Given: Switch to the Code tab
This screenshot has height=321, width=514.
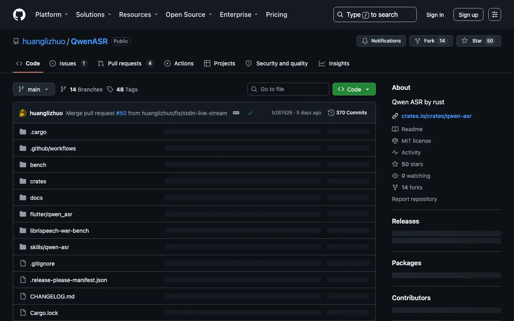Looking at the screenshot, I should 28,63.
